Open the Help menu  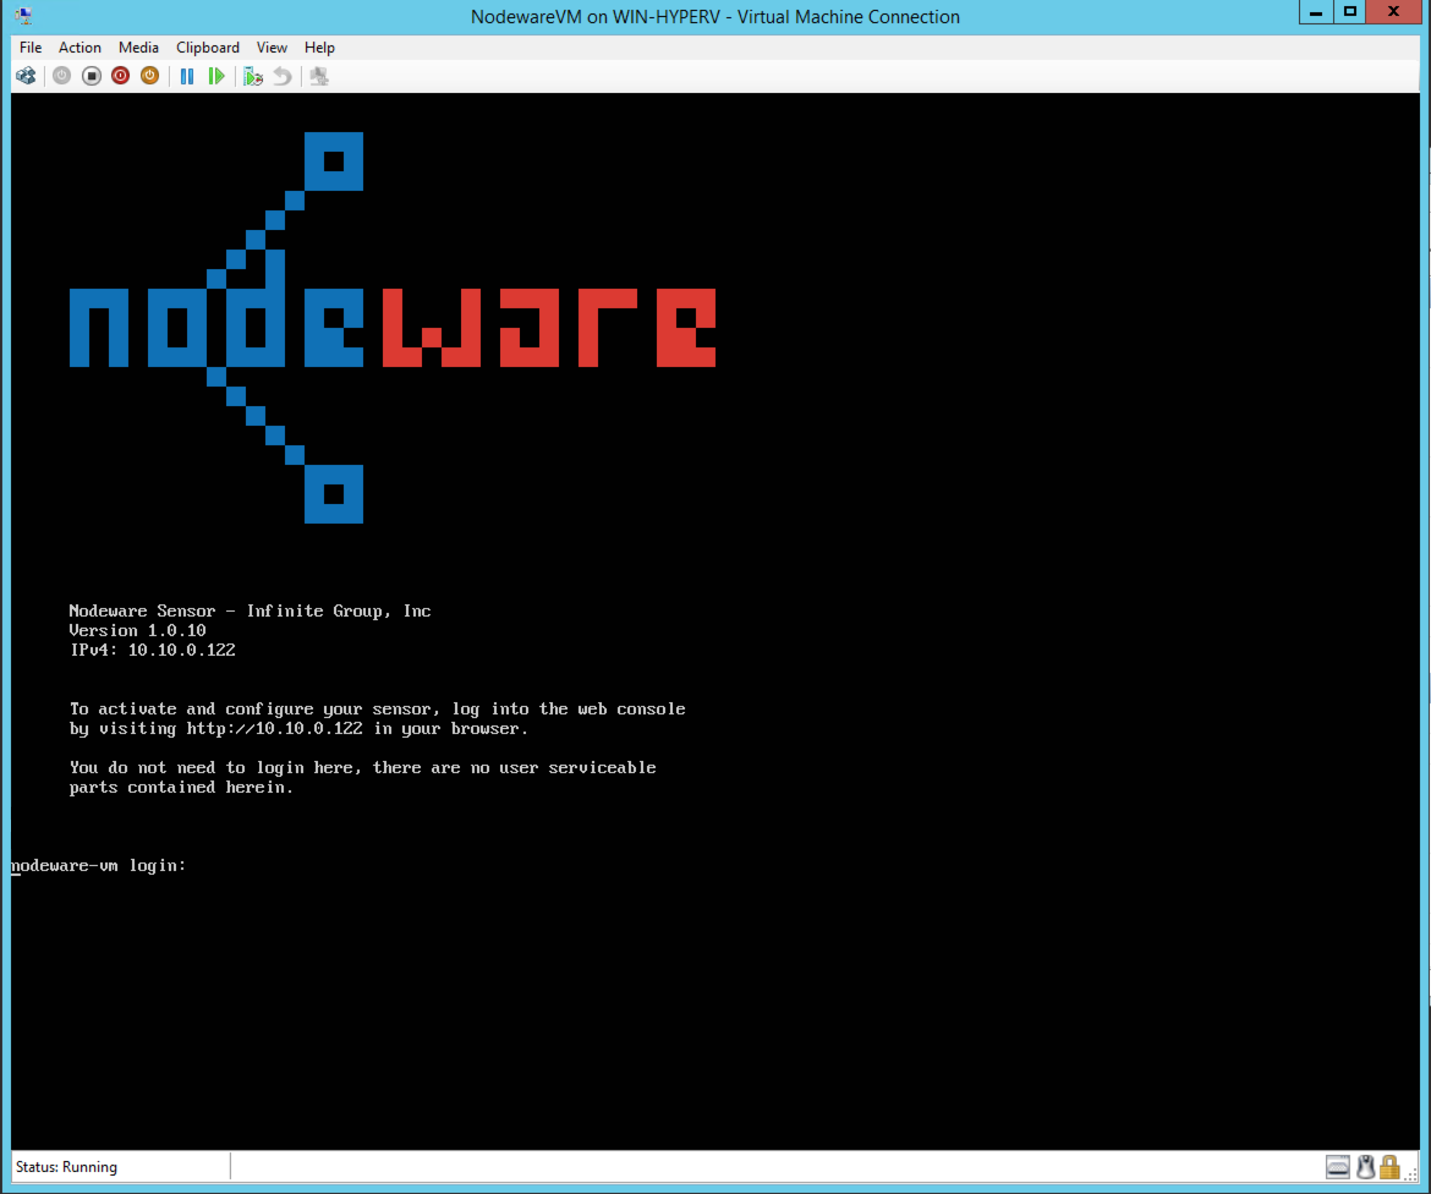point(320,47)
